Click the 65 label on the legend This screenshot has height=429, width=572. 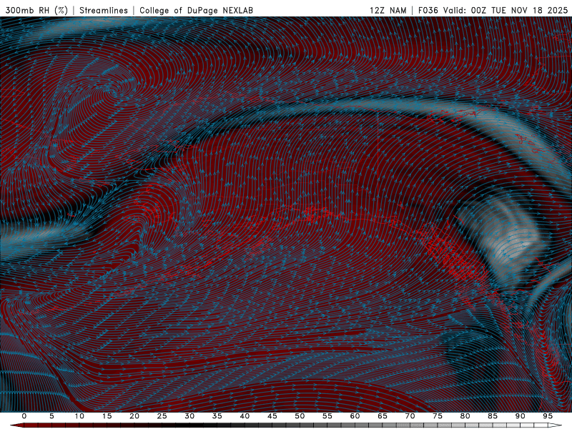pyautogui.click(x=383, y=416)
